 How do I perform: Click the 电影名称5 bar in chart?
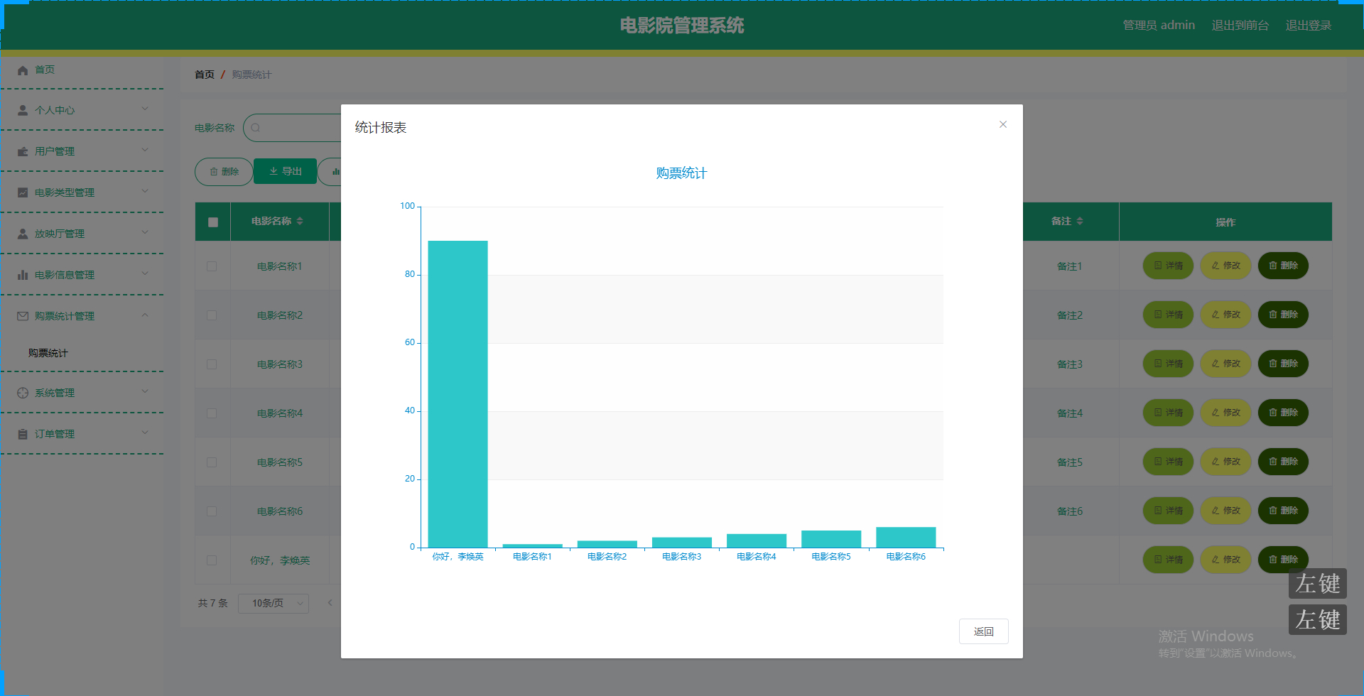831,539
